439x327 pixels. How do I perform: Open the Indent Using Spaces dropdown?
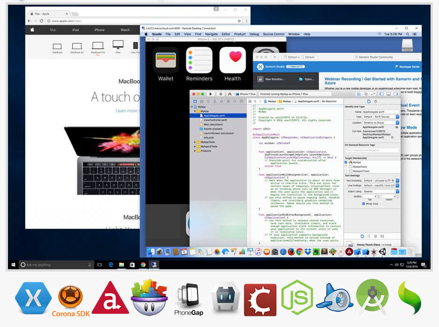pyautogui.click(x=381, y=191)
